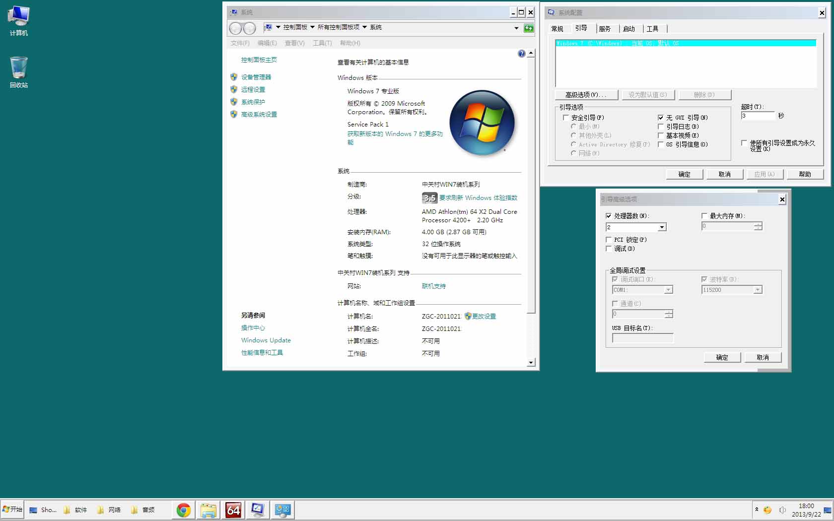Open the 网络 folder on the taskbar

[x=109, y=510]
